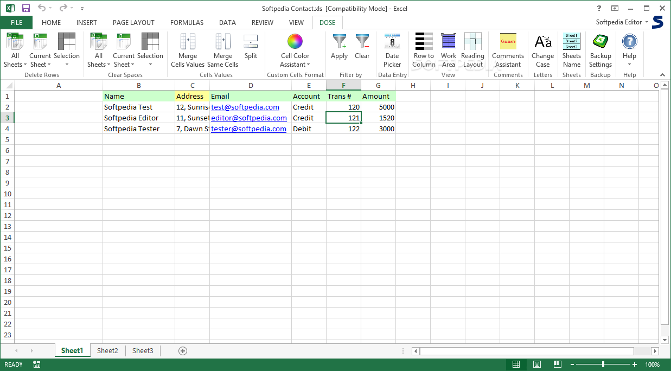The image size is (671, 371).
Task: Open Customize Quick Access Toolbar dropdown
Action: point(82,9)
